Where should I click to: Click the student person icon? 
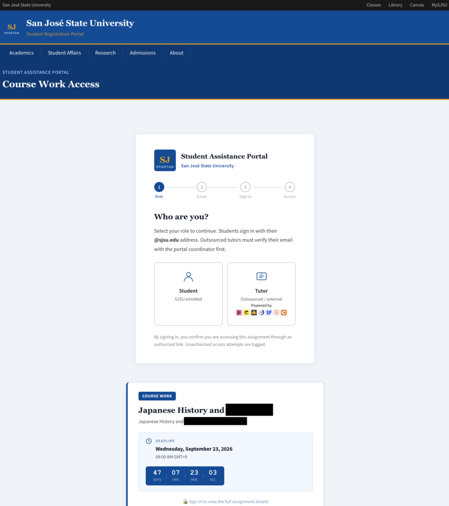pyautogui.click(x=188, y=277)
